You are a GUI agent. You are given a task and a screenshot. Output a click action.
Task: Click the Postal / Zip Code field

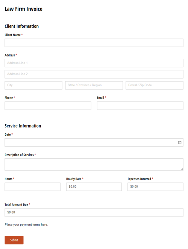pyautogui.click(x=155, y=85)
